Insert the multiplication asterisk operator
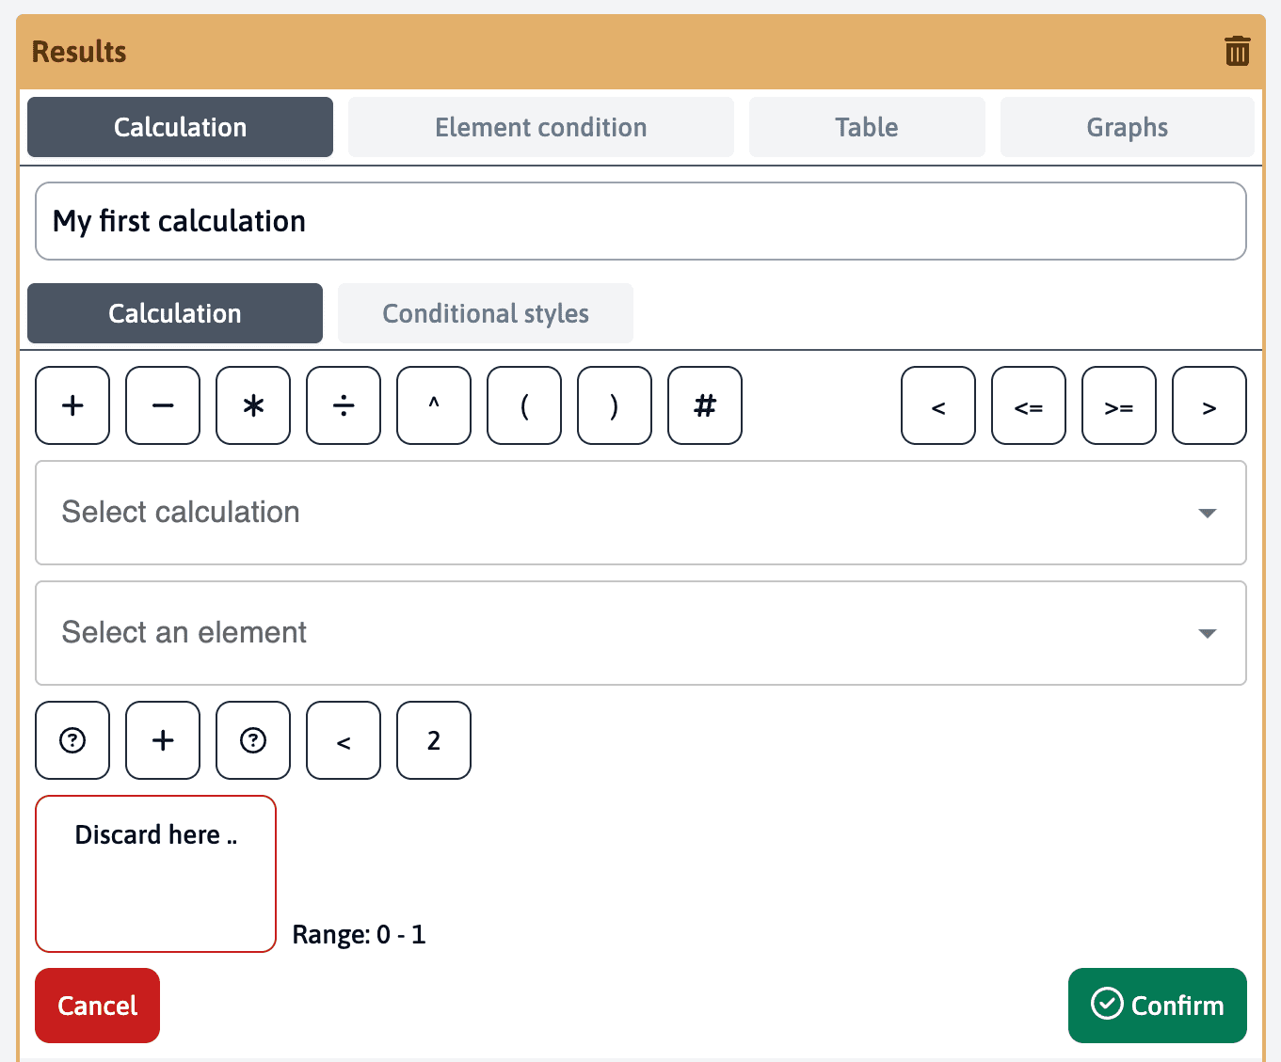This screenshot has width=1281, height=1062. tap(253, 405)
